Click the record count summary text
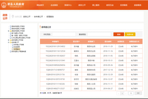This screenshot has width=148, height=99. pos(51,93)
